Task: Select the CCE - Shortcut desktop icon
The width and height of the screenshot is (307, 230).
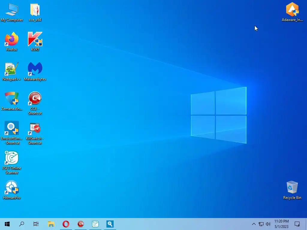Action: tap(35, 103)
